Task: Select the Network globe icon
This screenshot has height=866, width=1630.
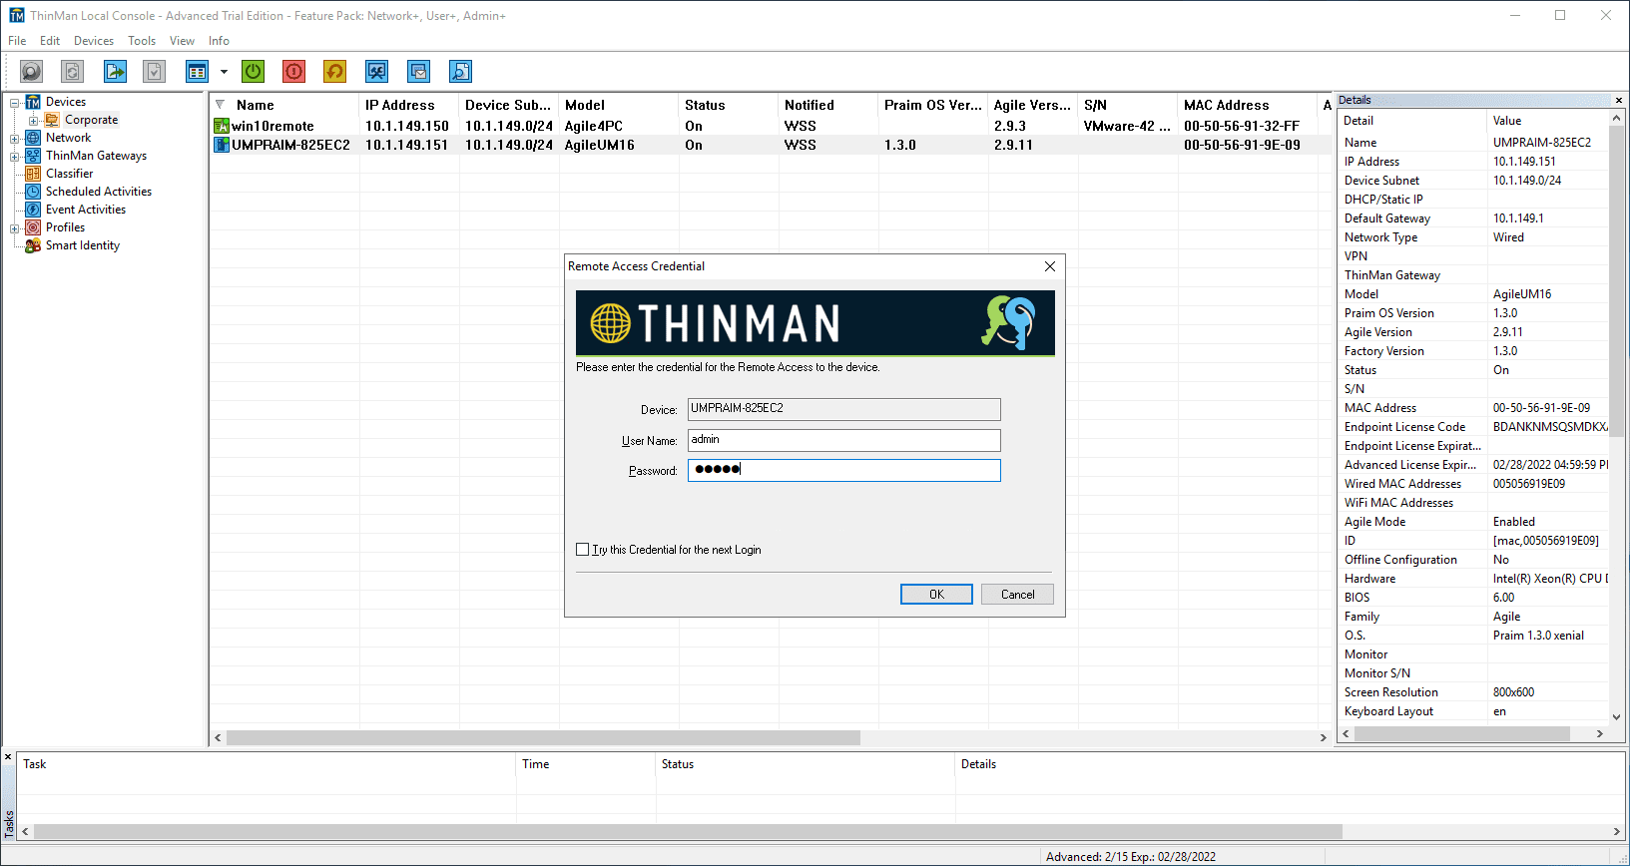Action: (x=33, y=138)
